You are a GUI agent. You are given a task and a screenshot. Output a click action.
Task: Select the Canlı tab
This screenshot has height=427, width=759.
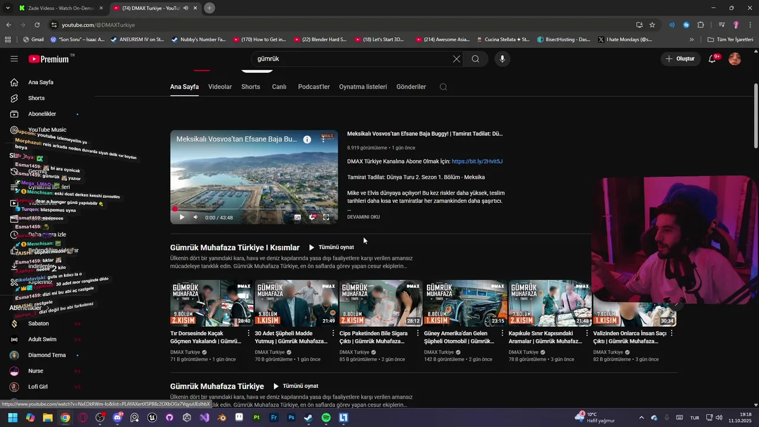pos(279,87)
